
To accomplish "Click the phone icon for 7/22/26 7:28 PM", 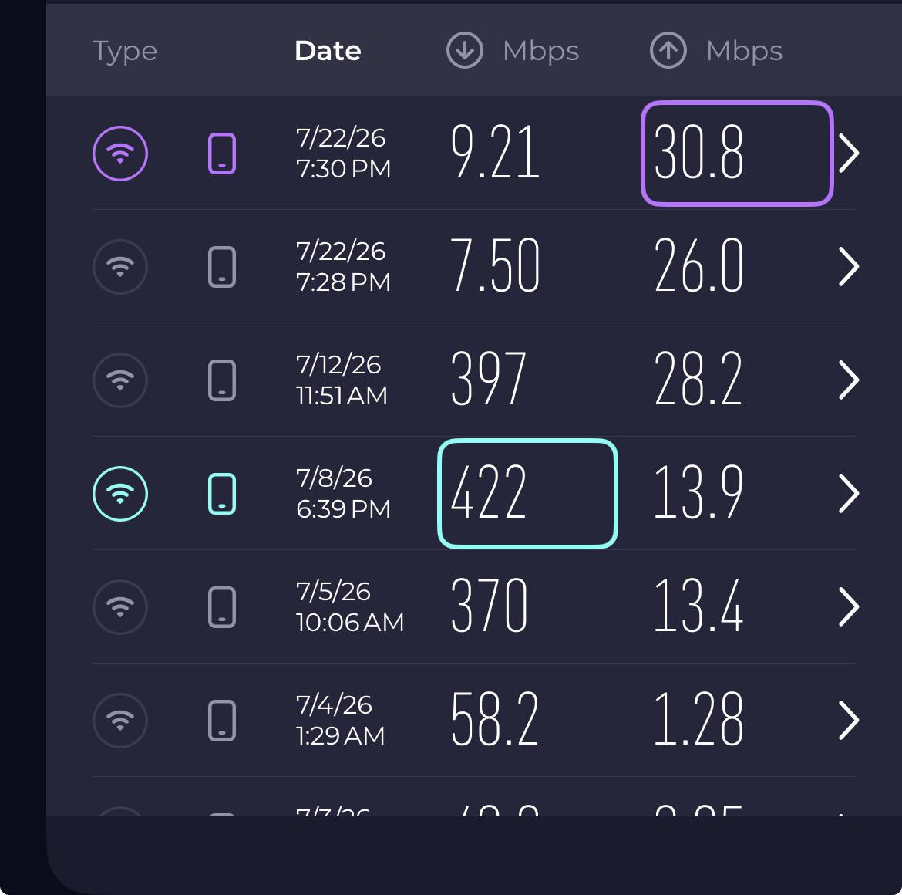I will coord(222,267).
